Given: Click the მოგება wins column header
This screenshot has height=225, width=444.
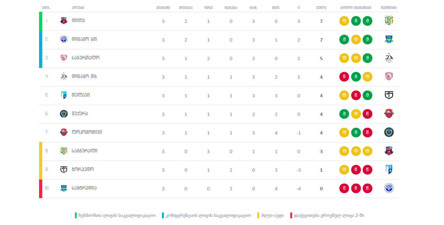Looking at the screenshot, I should (x=186, y=8).
